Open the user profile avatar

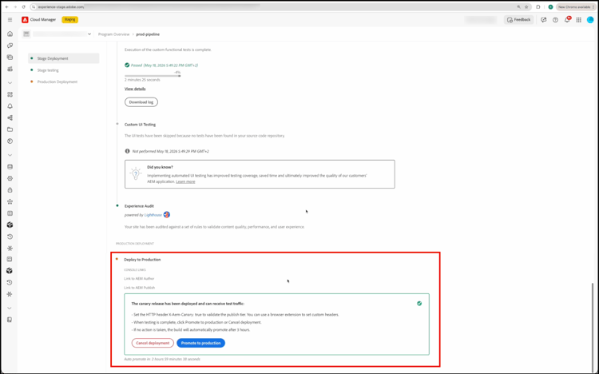pos(590,20)
